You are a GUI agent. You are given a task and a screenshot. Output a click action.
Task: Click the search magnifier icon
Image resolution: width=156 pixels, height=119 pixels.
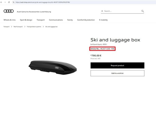(142, 11)
